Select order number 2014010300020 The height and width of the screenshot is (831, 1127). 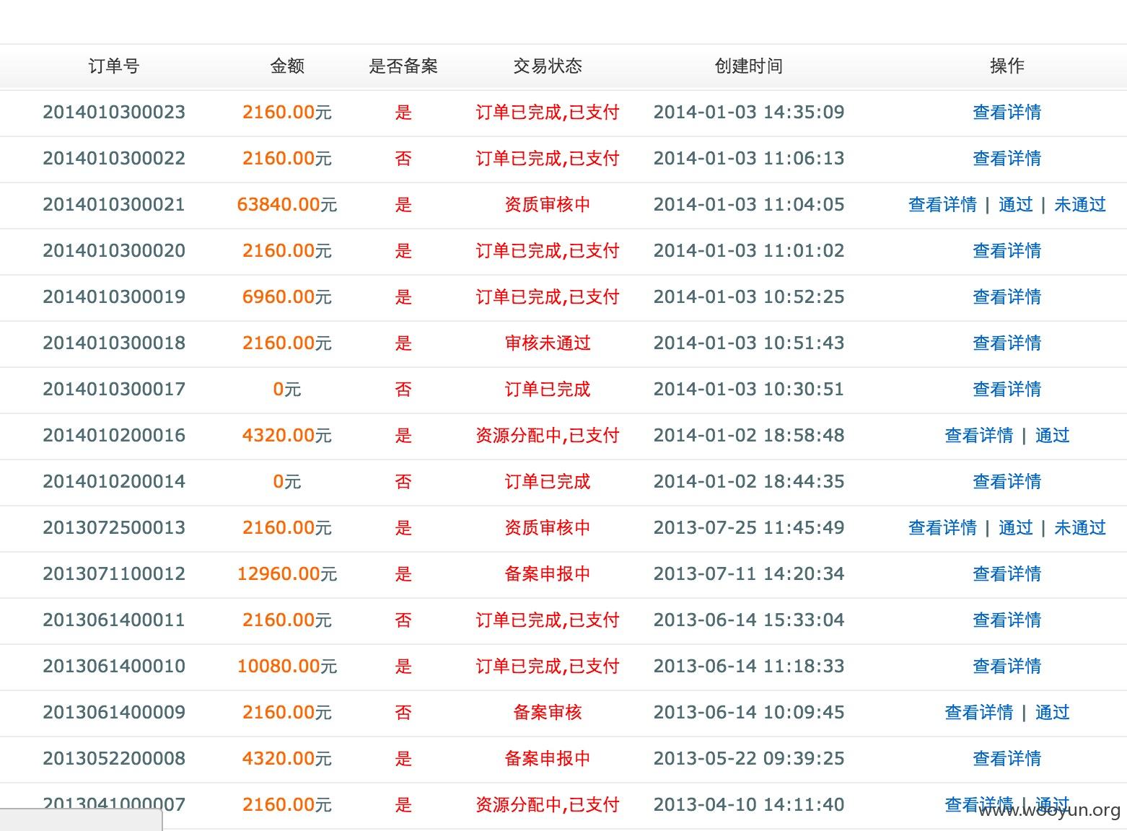click(x=114, y=251)
